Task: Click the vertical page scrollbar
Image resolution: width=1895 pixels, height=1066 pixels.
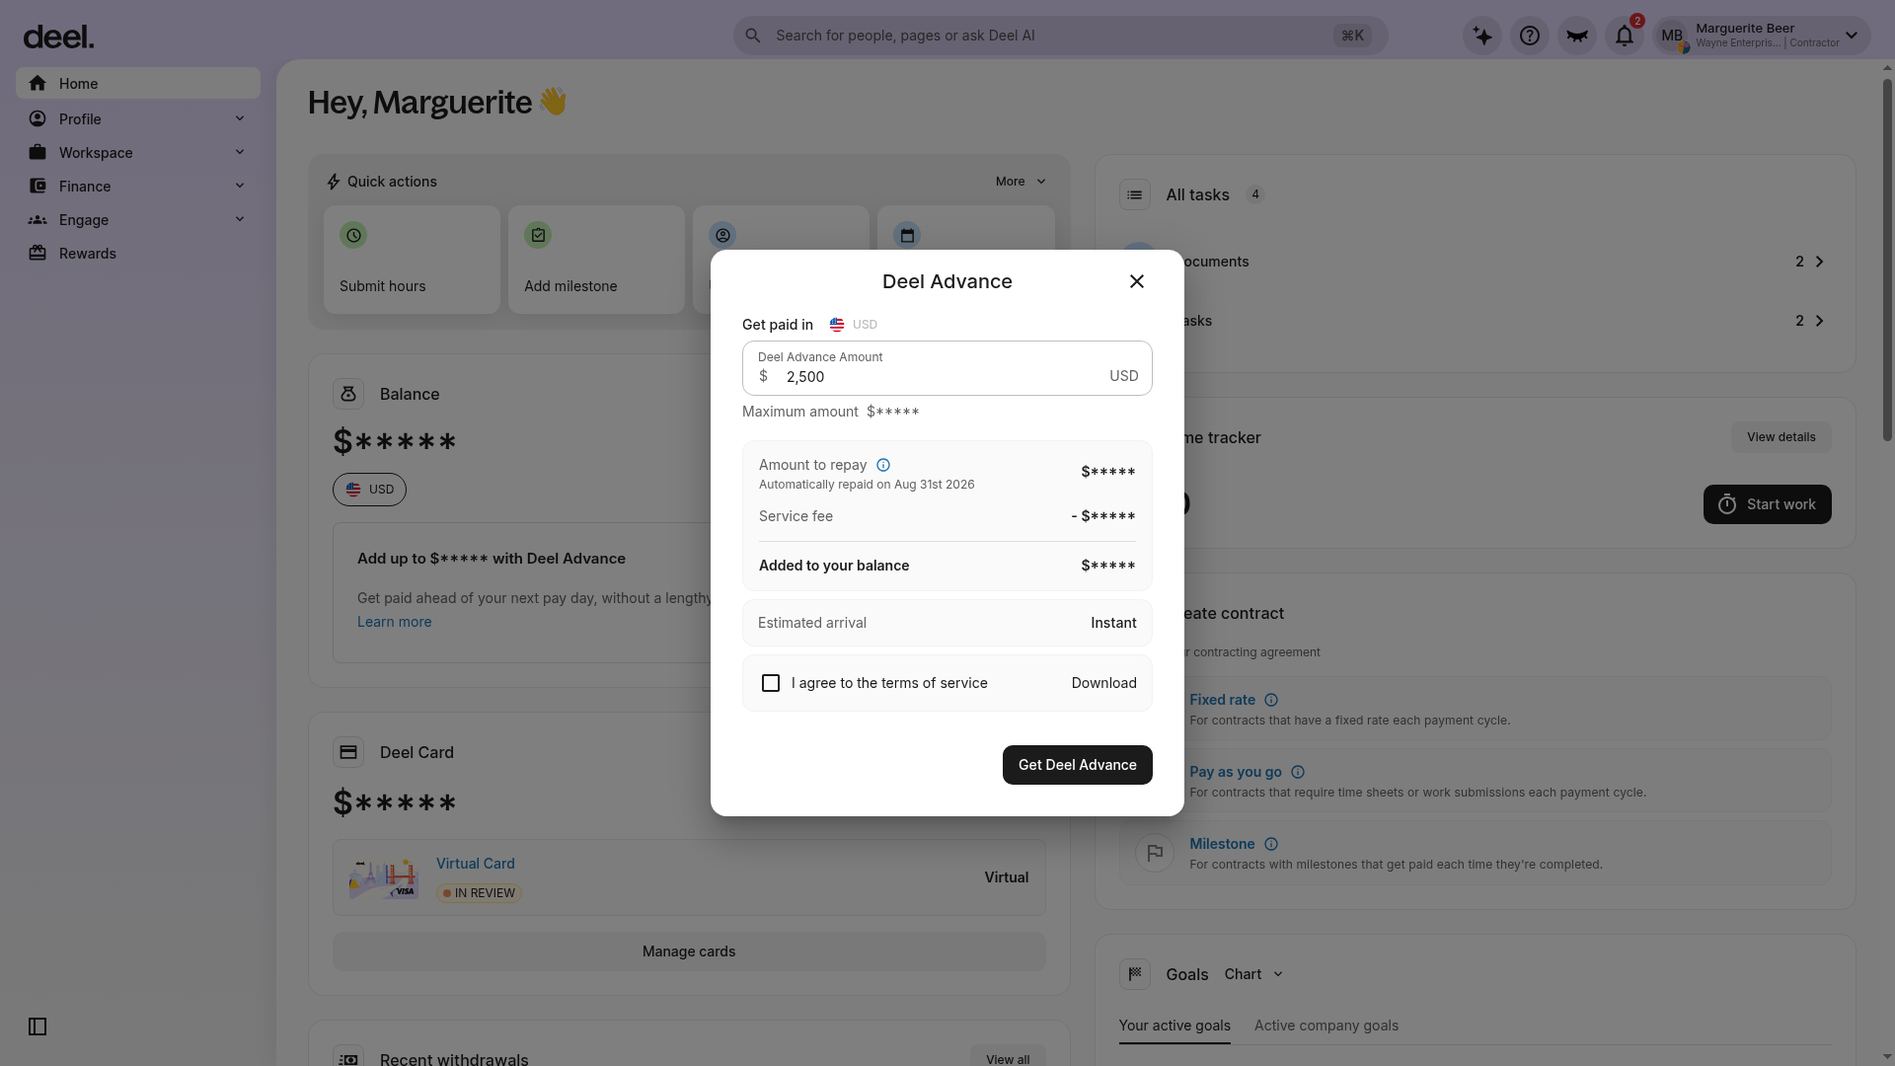Action: (1887, 261)
